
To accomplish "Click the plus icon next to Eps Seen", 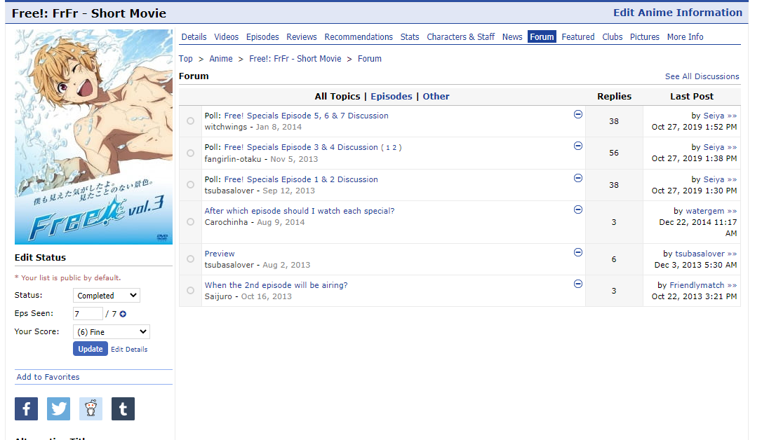I will point(123,314).
